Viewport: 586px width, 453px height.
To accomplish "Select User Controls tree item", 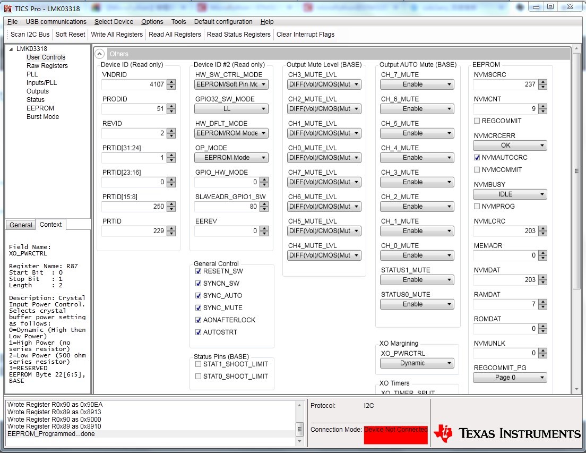I will pyautogui.click(x=46, y=57).
